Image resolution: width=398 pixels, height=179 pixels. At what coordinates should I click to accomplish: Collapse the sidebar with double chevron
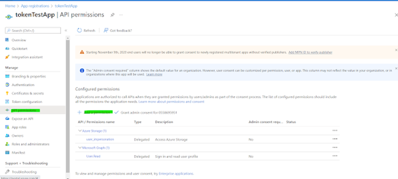tap(66, 31)
